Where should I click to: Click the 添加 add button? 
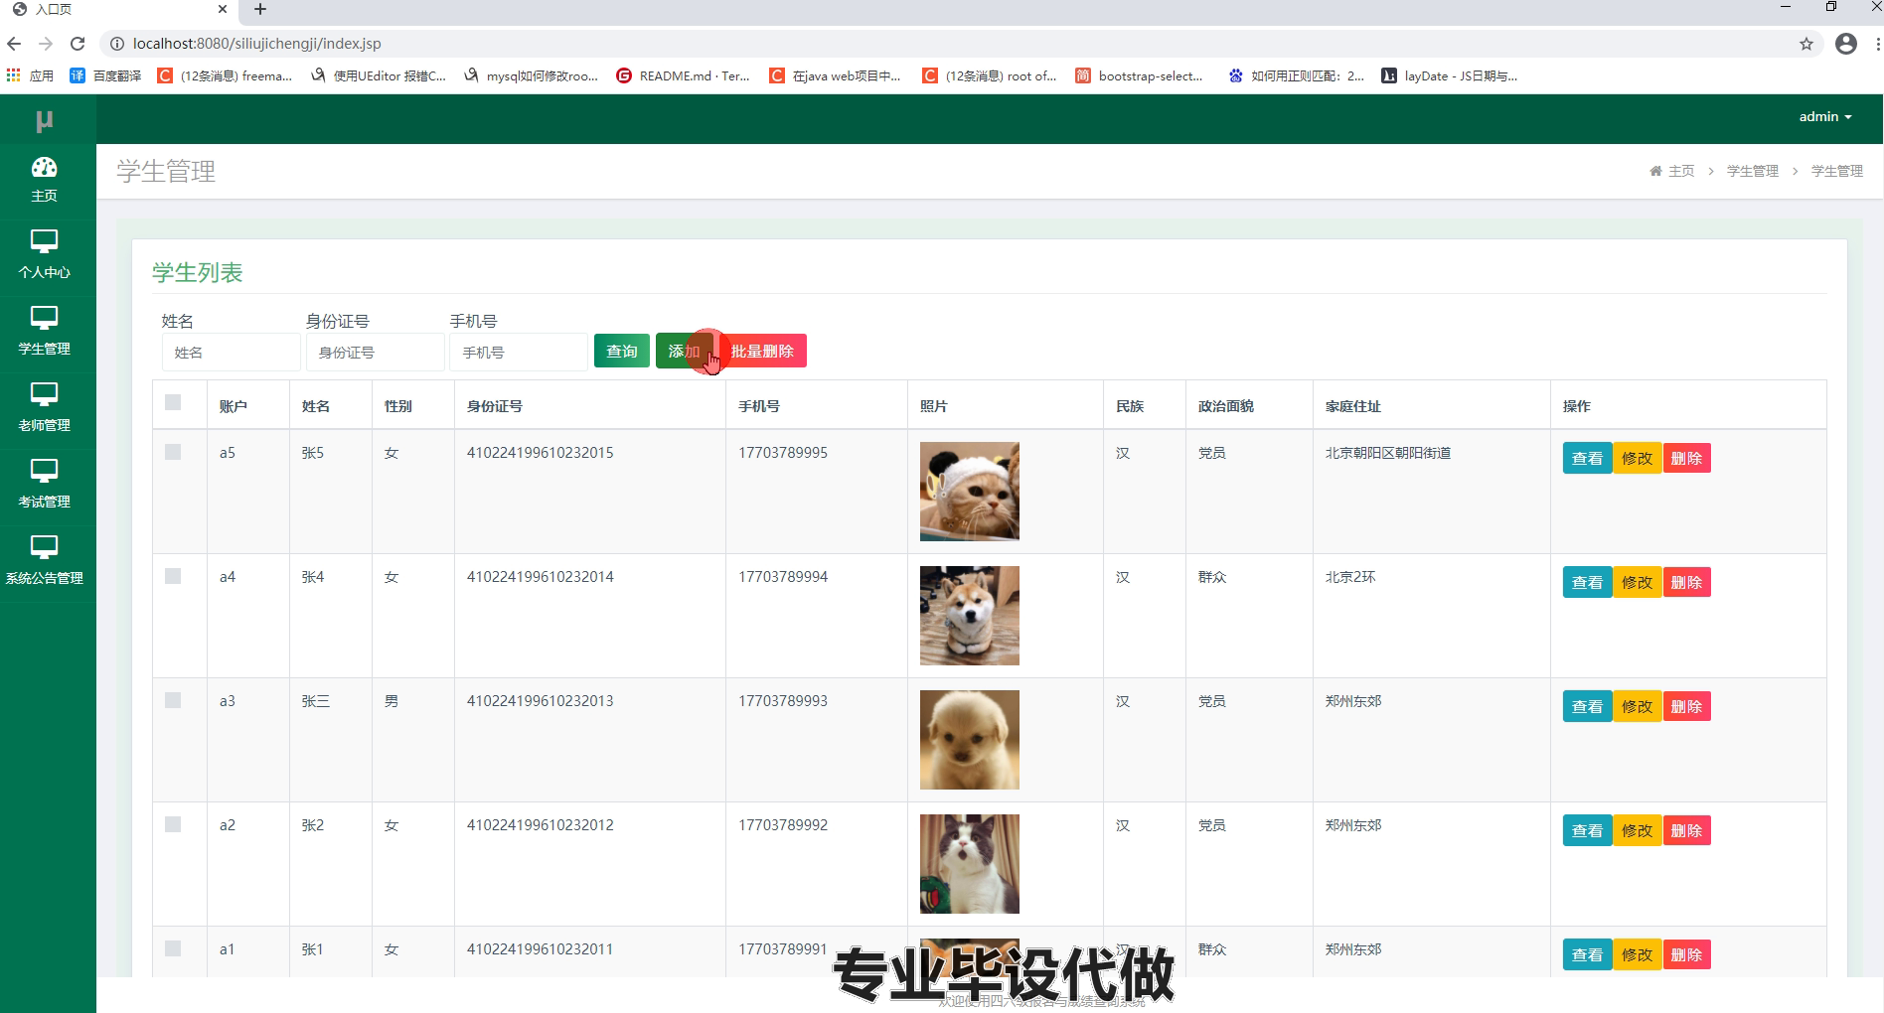684,351
